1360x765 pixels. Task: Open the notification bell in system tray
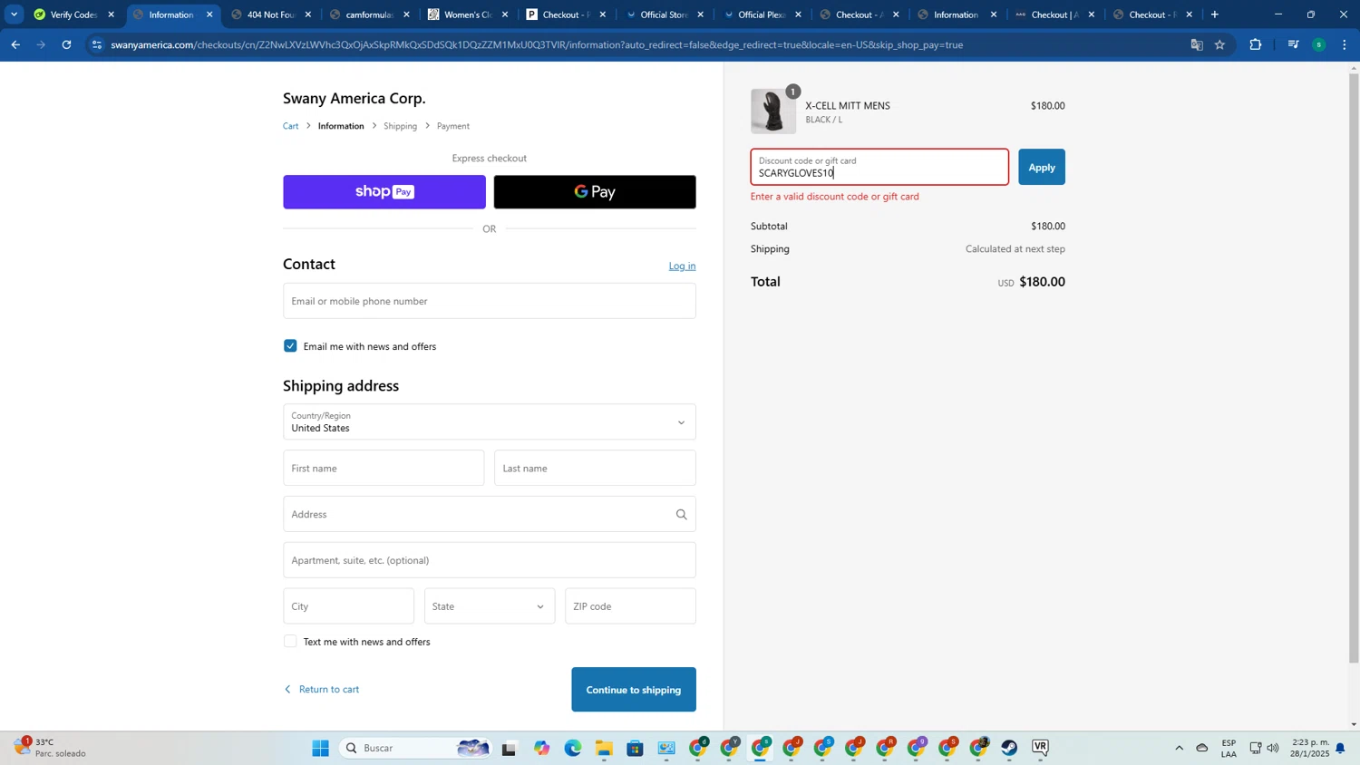(1340, 748)
